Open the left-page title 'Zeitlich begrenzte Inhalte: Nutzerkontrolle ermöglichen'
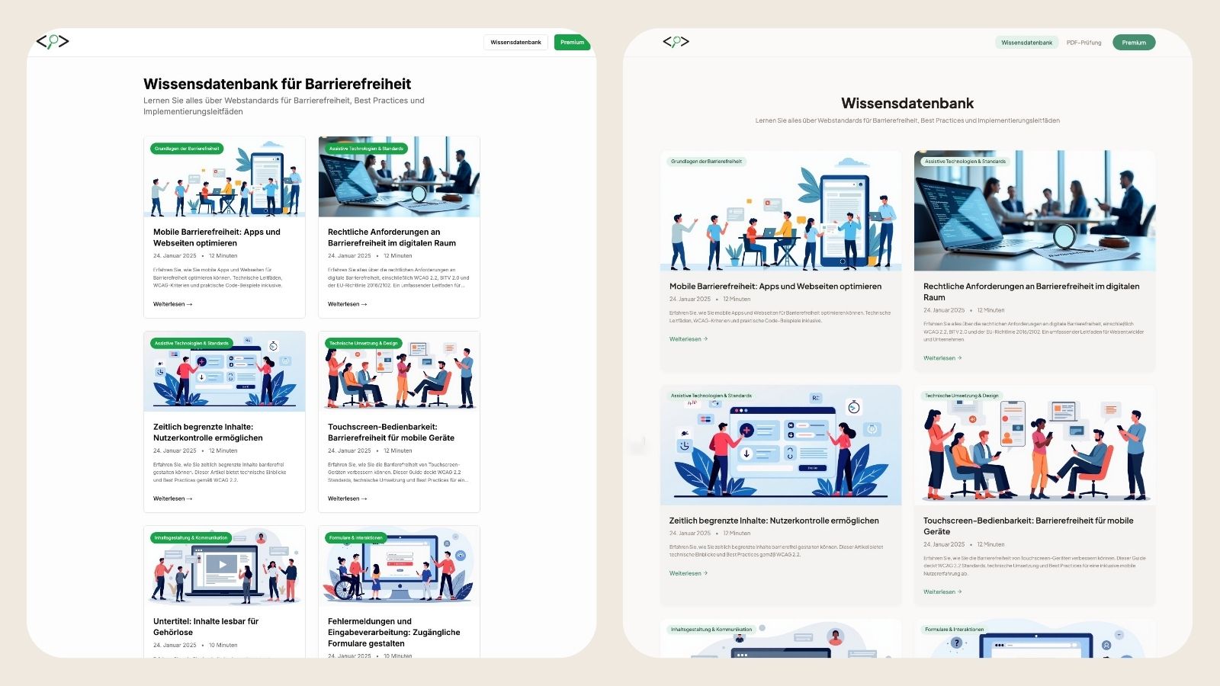This screenshot has width=1220, height=686. coord(207,432)
